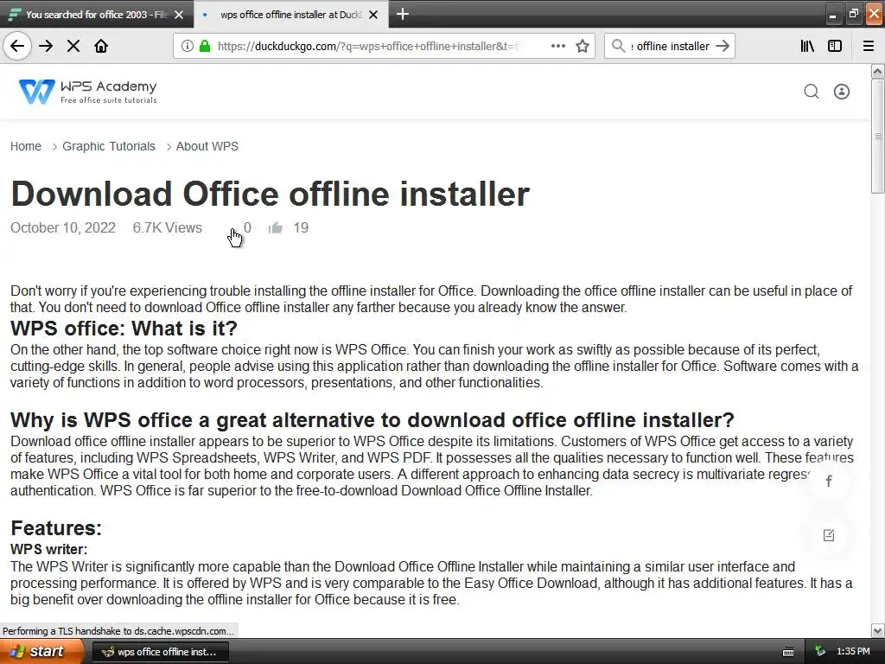The image size is (885, 664).
Task: Go forward with the forward arrow button
Action: (x=46, y=46)
